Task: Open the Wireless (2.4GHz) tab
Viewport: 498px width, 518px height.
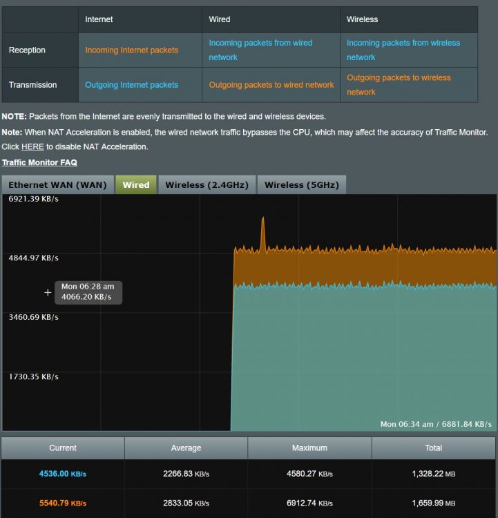Action: tap(207, 184)
